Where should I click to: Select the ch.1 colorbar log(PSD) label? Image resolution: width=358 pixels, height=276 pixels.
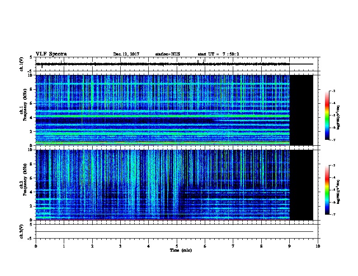click(x=338, y=117)
